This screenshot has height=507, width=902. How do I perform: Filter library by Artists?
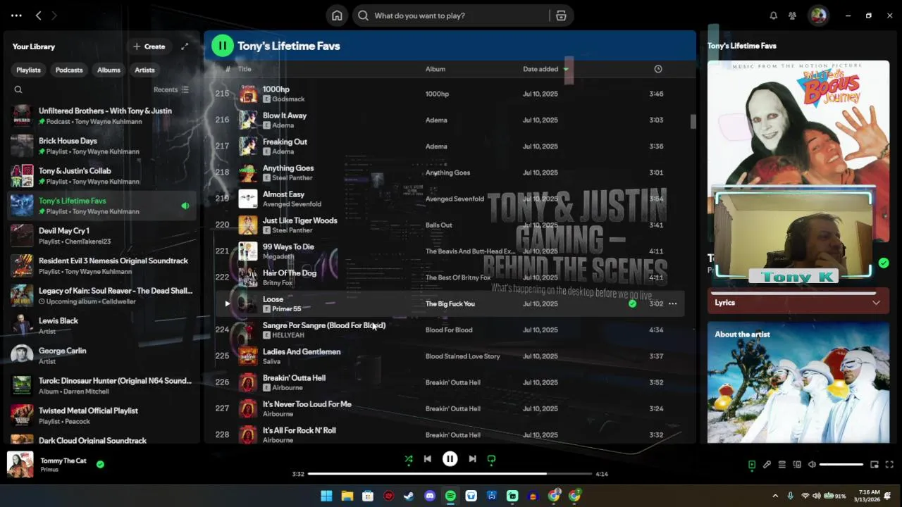point(144,70)
